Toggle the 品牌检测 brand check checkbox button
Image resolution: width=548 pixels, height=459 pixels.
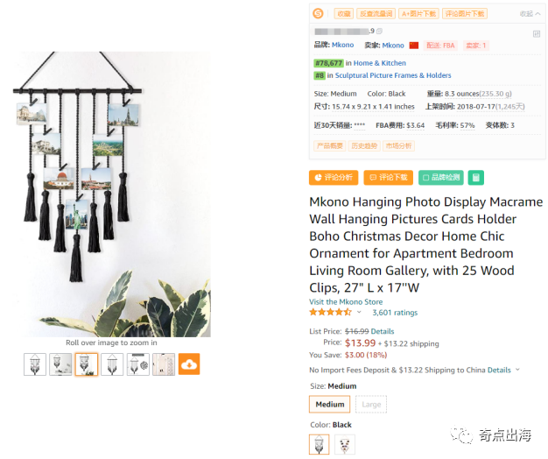pos(441,178)
